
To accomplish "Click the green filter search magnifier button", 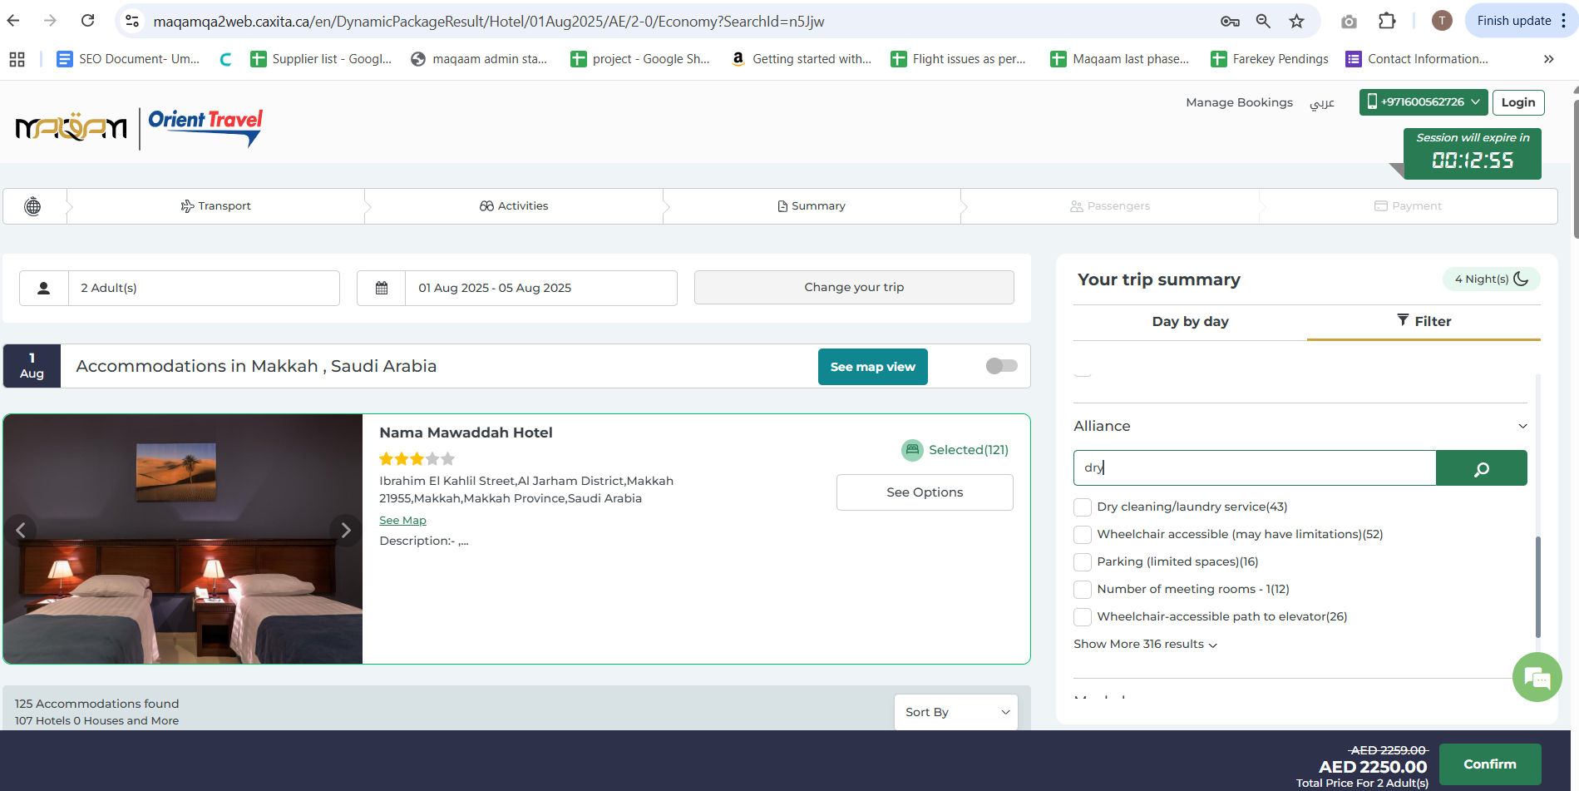I will [1481, 468].
